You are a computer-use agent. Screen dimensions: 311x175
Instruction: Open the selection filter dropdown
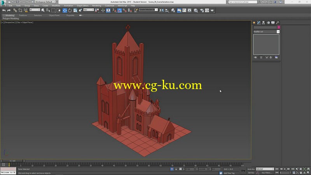35,10
